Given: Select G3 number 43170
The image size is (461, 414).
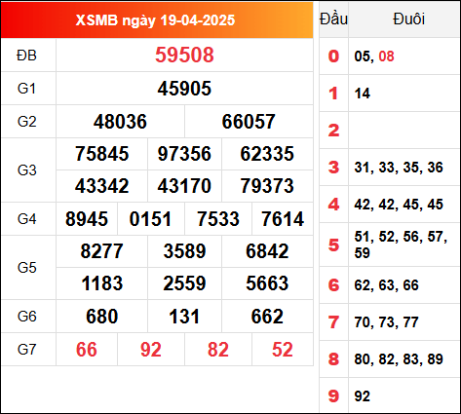Looking at the screenshot, I should tap(184, 186).
